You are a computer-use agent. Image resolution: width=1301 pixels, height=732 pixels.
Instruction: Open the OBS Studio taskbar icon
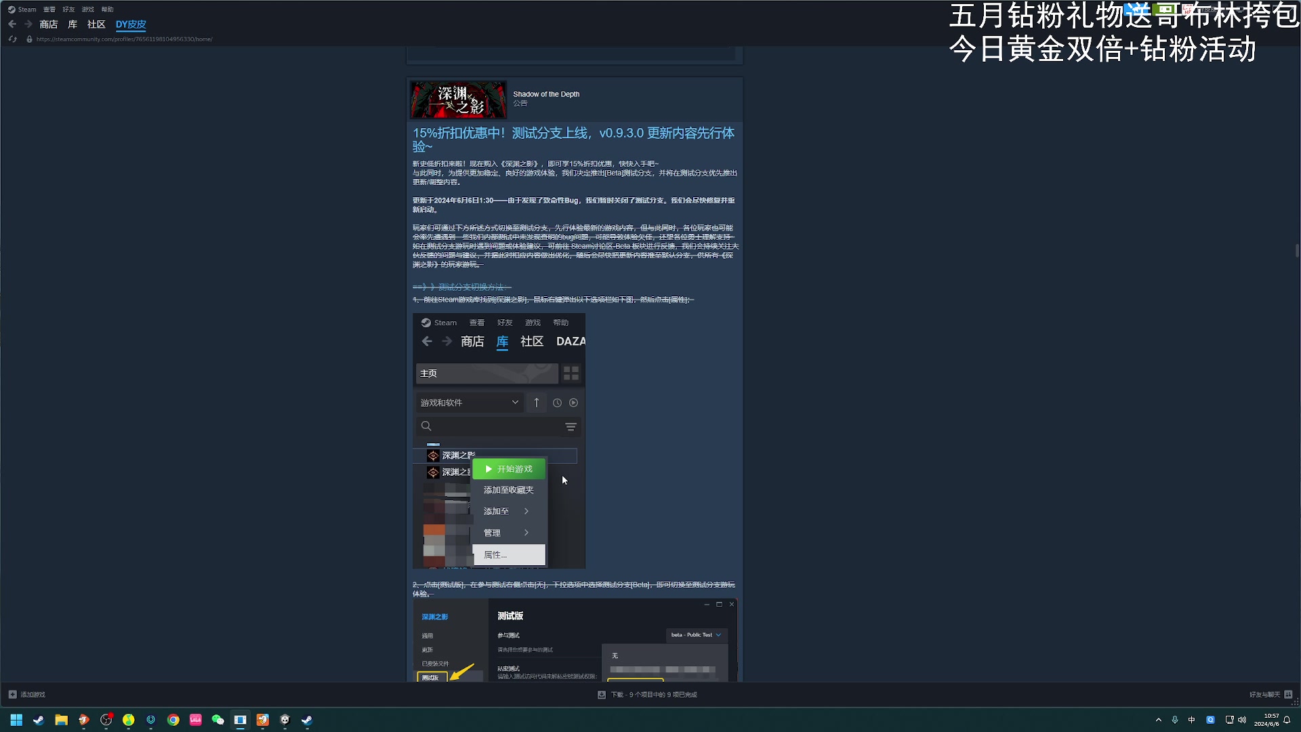click(x=106, y=720)
